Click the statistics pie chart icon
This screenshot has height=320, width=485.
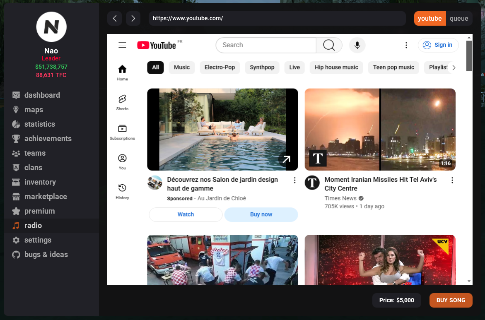click(x=16, y=124)
